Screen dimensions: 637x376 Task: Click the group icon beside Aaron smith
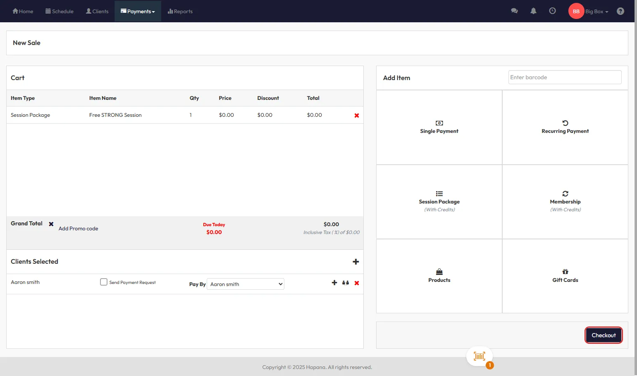(x=346, y=283)
